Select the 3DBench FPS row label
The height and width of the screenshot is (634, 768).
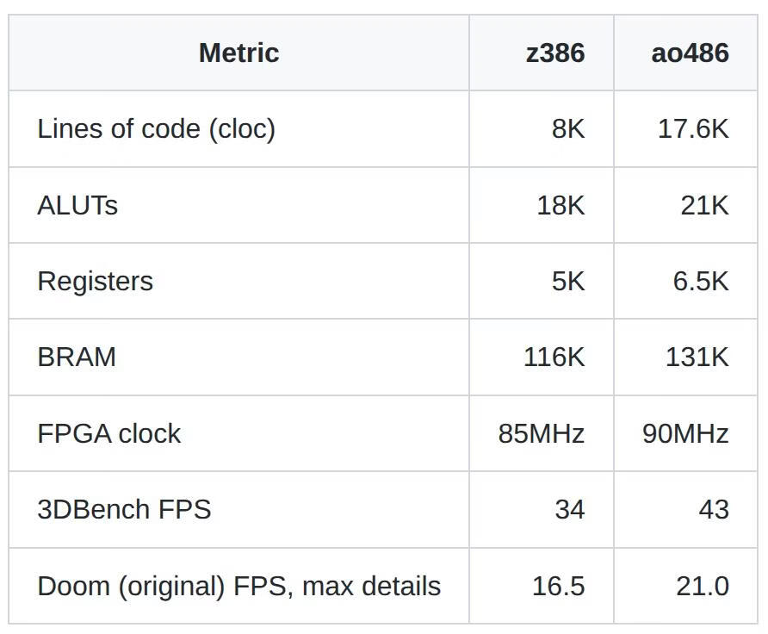[x=124, y=510]
